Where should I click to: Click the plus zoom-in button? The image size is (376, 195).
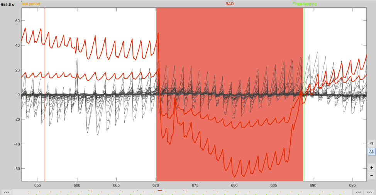[371, 168]
